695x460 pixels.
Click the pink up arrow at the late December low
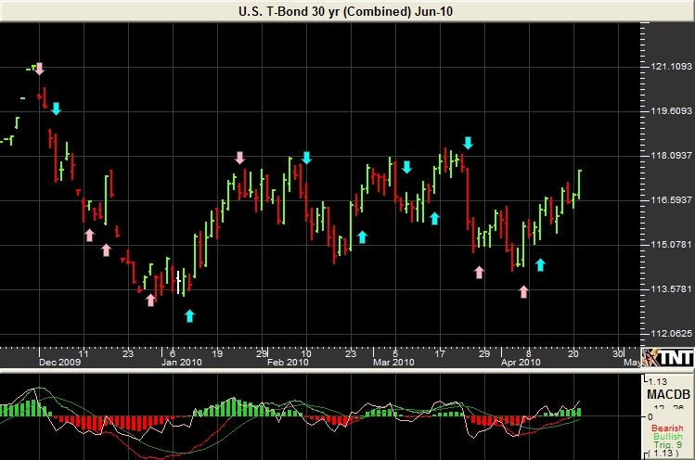pos(150,300)
